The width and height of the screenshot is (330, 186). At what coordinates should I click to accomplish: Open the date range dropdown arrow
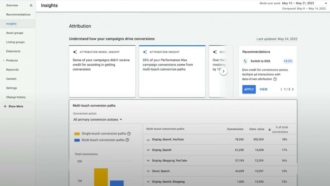pos(326,3)
